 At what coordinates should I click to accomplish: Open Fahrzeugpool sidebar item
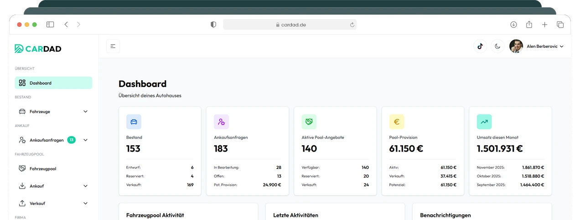click(x=43, y=169)
